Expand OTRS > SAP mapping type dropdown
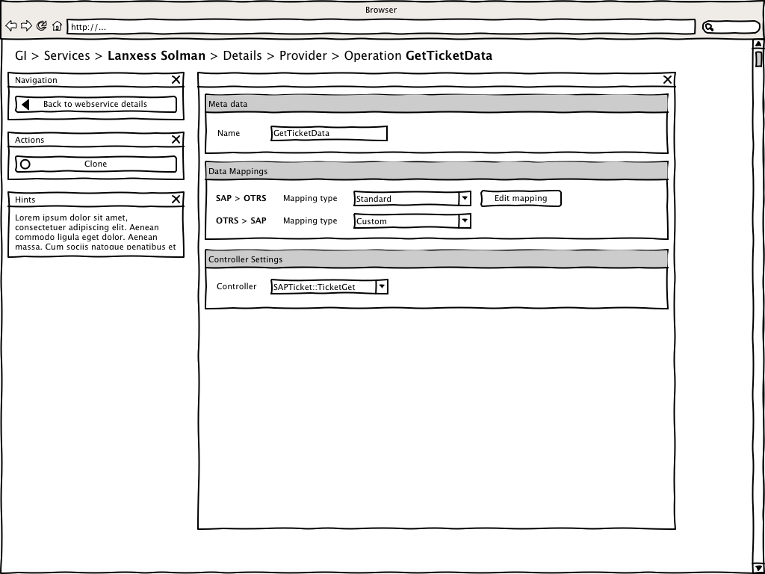The height and width of the screenshot is (574, 765). click(465, 221)
